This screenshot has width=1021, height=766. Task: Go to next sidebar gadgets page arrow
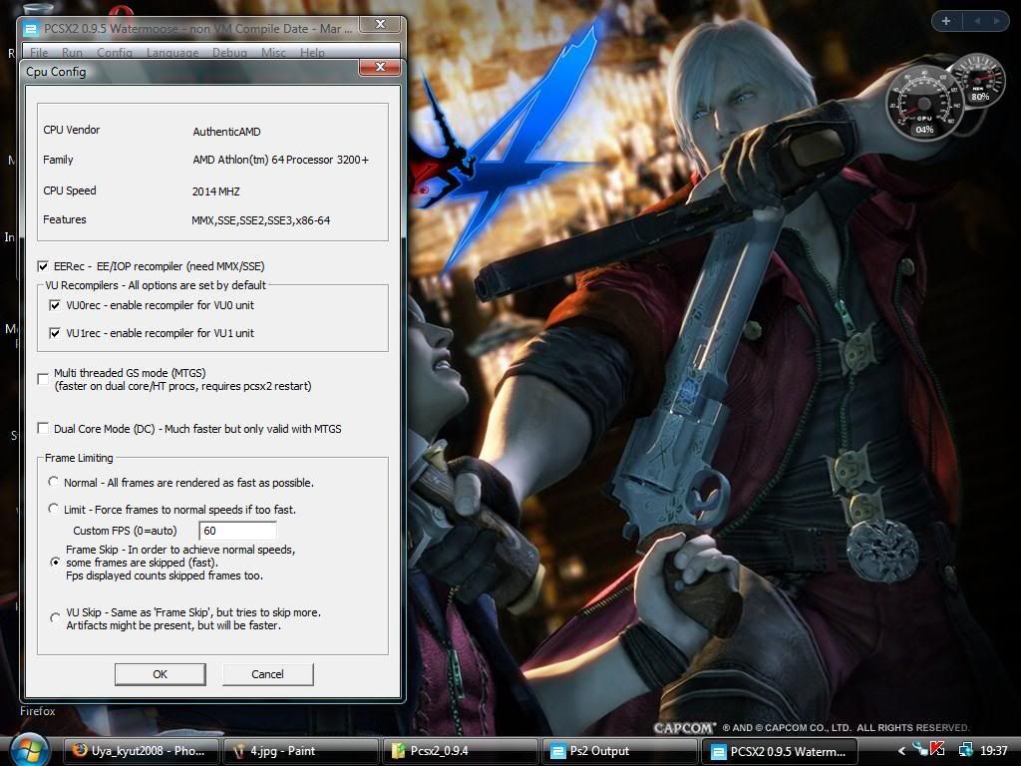click(996, 21)
